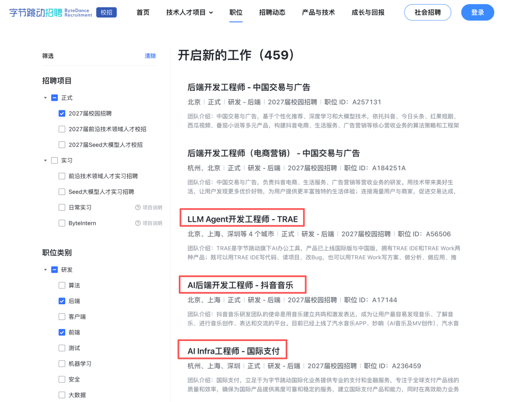Click the ByteDance Recruitment logo
This screenshot has width=505, height=402.
pyautogui.click(x=50, y=13)
